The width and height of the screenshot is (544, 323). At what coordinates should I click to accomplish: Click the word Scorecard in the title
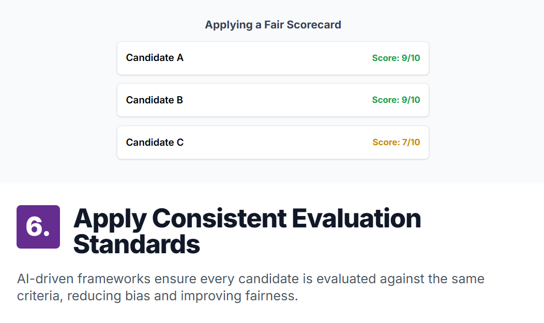coord(314,25)
